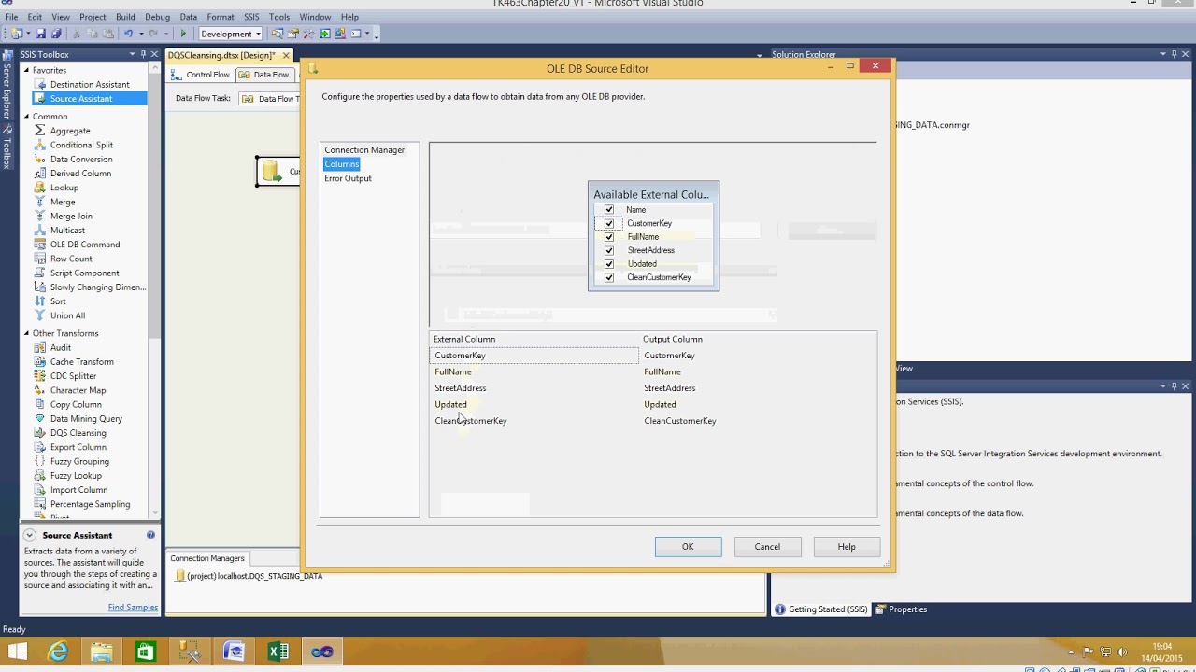Uncheck the CleanCustomerKey column checkbox

click(x=609, y=277)
